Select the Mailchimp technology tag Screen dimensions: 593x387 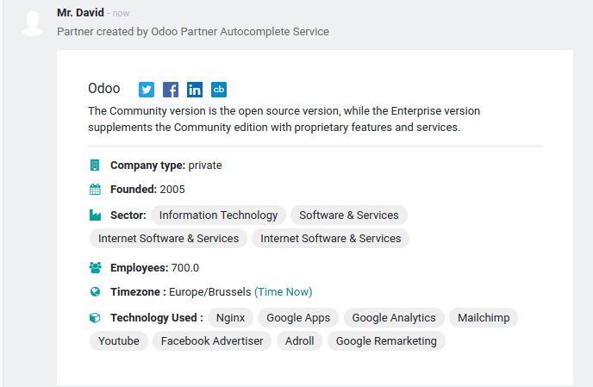point(484,317)
